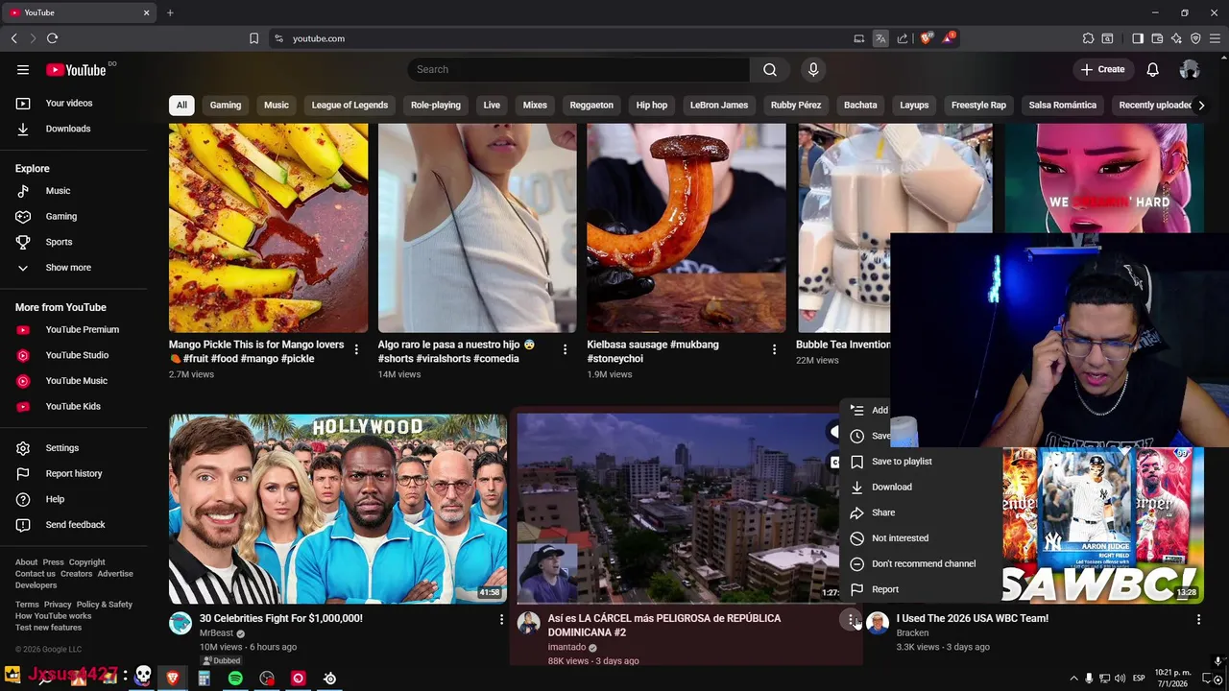This screenshot has width=1229, height=691.
Task: Open the Calculator taskbar icon
Action: (204, 679)
